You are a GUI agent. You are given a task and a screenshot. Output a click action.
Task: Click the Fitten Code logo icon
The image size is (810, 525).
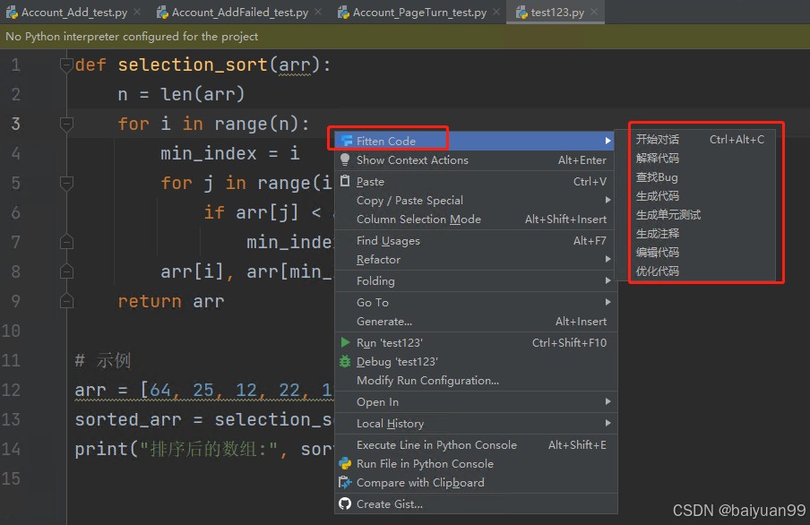347,141
